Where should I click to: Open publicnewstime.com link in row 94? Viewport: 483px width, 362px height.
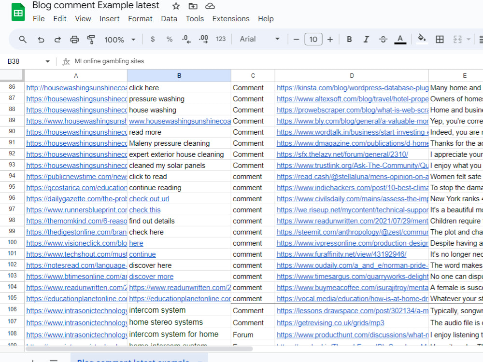click(x=76, y=177)
